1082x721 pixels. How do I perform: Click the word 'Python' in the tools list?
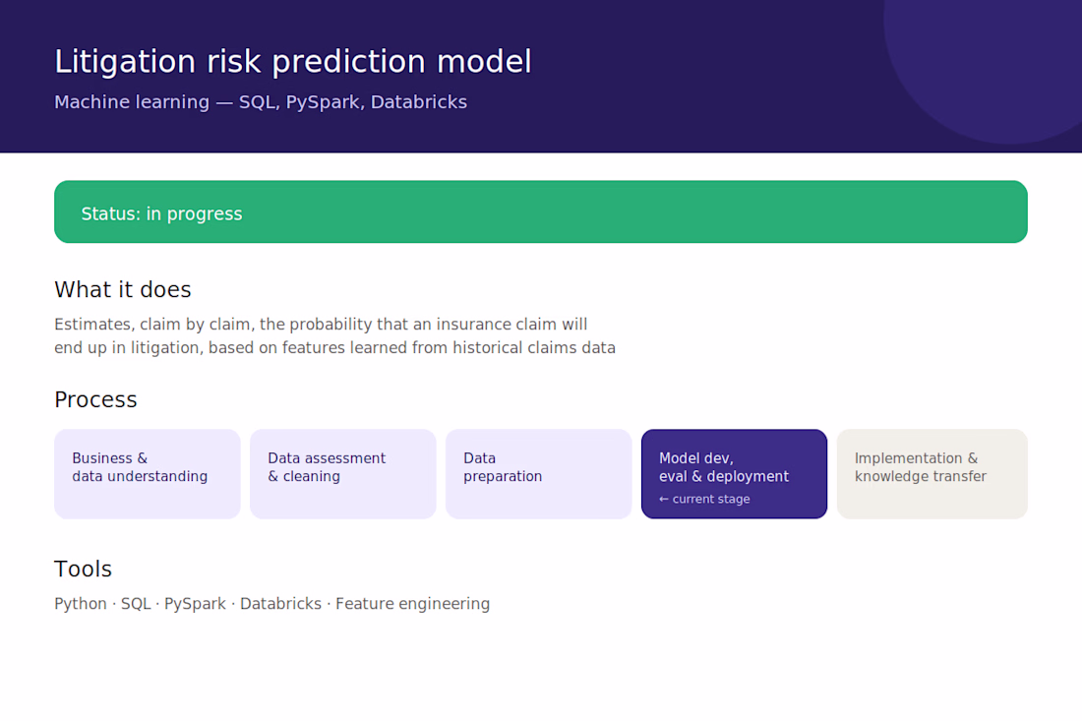(x=81, y=604)
